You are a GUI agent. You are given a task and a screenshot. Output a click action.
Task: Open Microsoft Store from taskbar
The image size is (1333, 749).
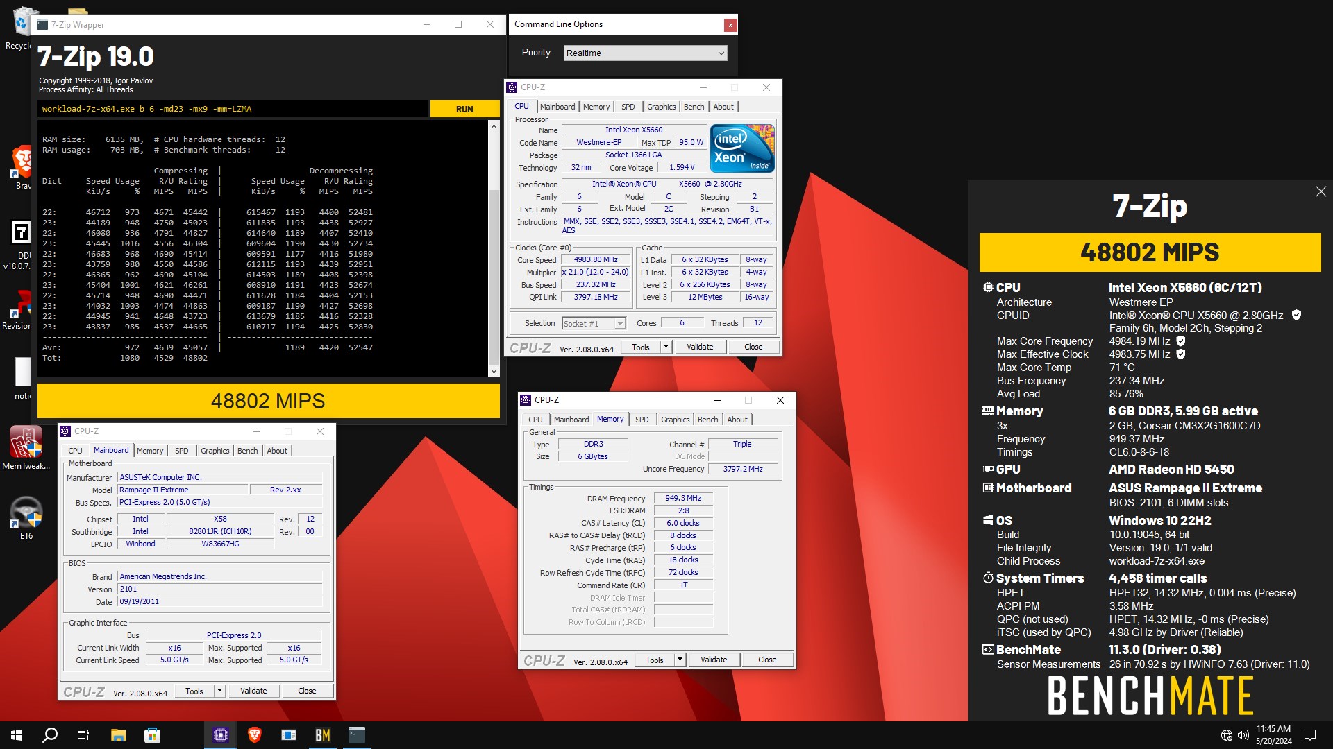click(x=152, y=735)
